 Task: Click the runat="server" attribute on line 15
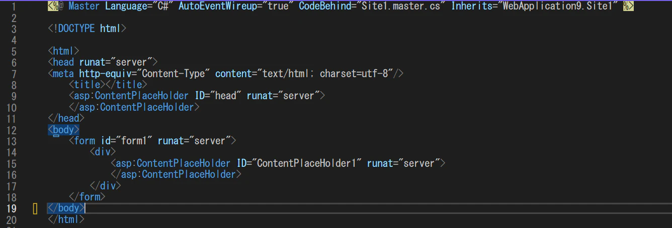(x=404, y=163)
